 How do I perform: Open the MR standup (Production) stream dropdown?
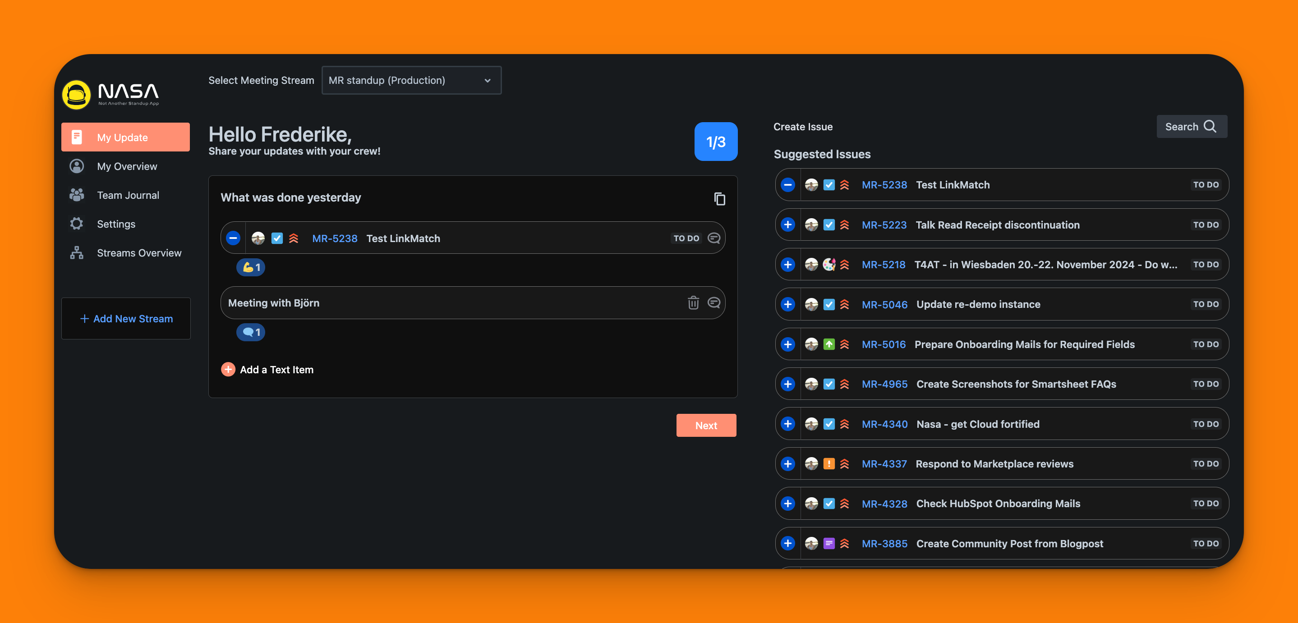tap(411, 80)
